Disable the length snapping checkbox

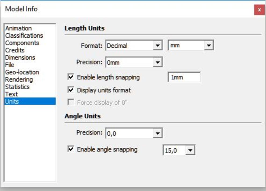71,77
